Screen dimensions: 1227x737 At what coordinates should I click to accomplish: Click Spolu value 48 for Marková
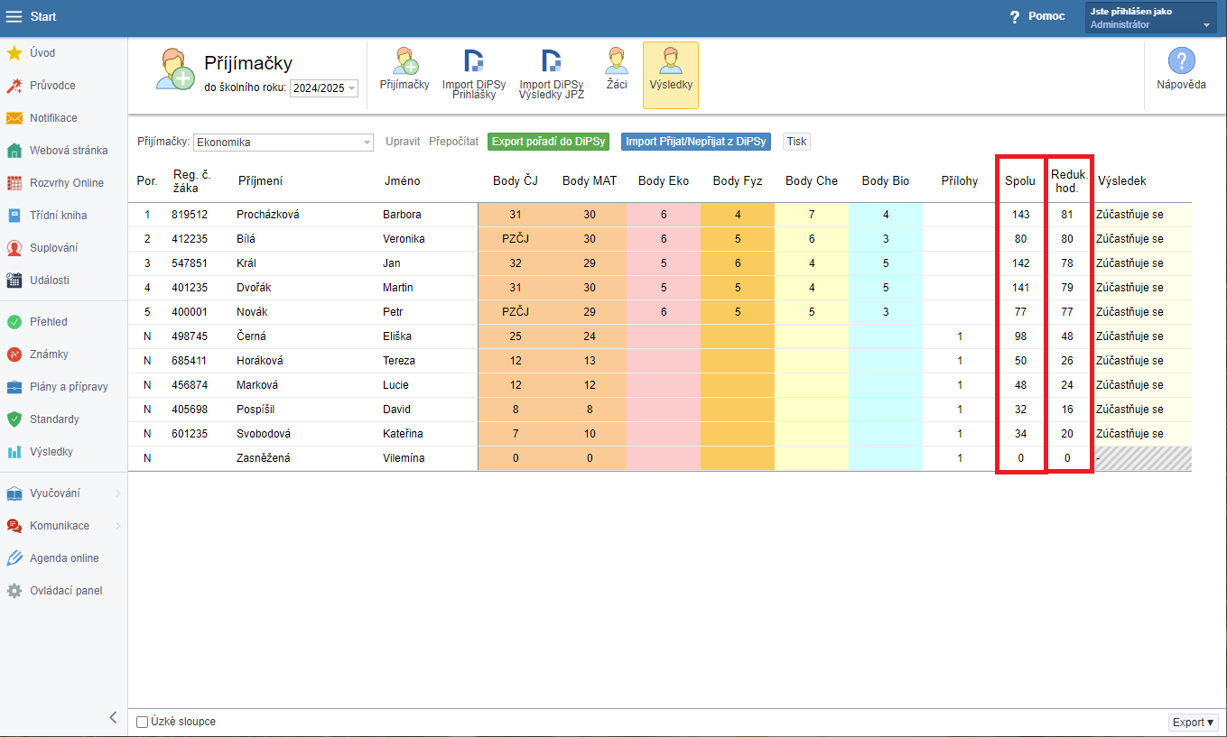pos(1021,385)
